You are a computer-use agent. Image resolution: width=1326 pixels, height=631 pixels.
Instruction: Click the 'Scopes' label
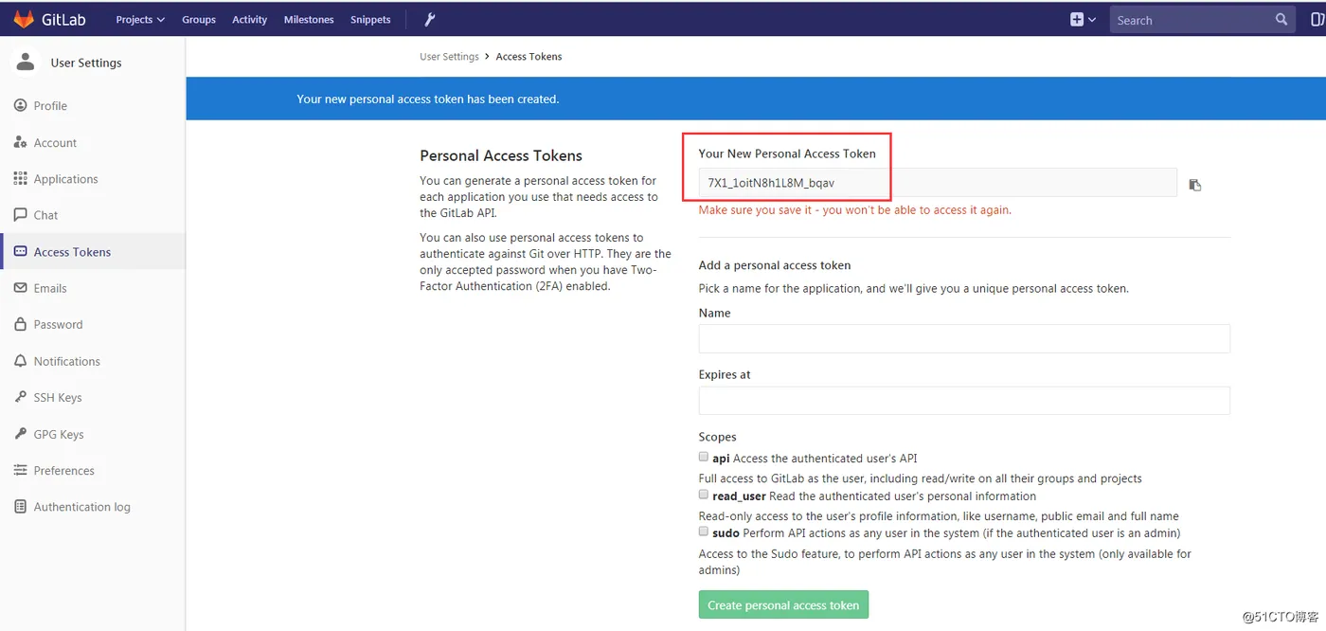pyautogui.click(x=717, y=437)
